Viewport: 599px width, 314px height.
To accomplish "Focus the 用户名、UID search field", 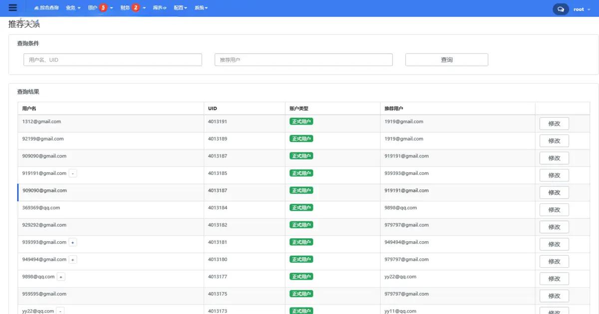I will tap(113, 60).
